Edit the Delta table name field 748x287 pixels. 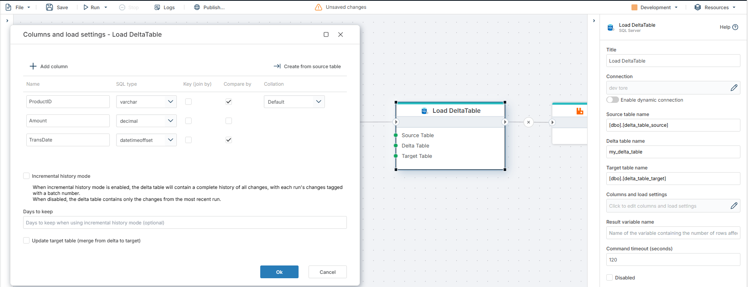pos(673,151)
